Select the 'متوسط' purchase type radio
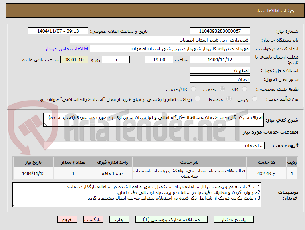The image size is (305, 230). [x=229, y=99]
